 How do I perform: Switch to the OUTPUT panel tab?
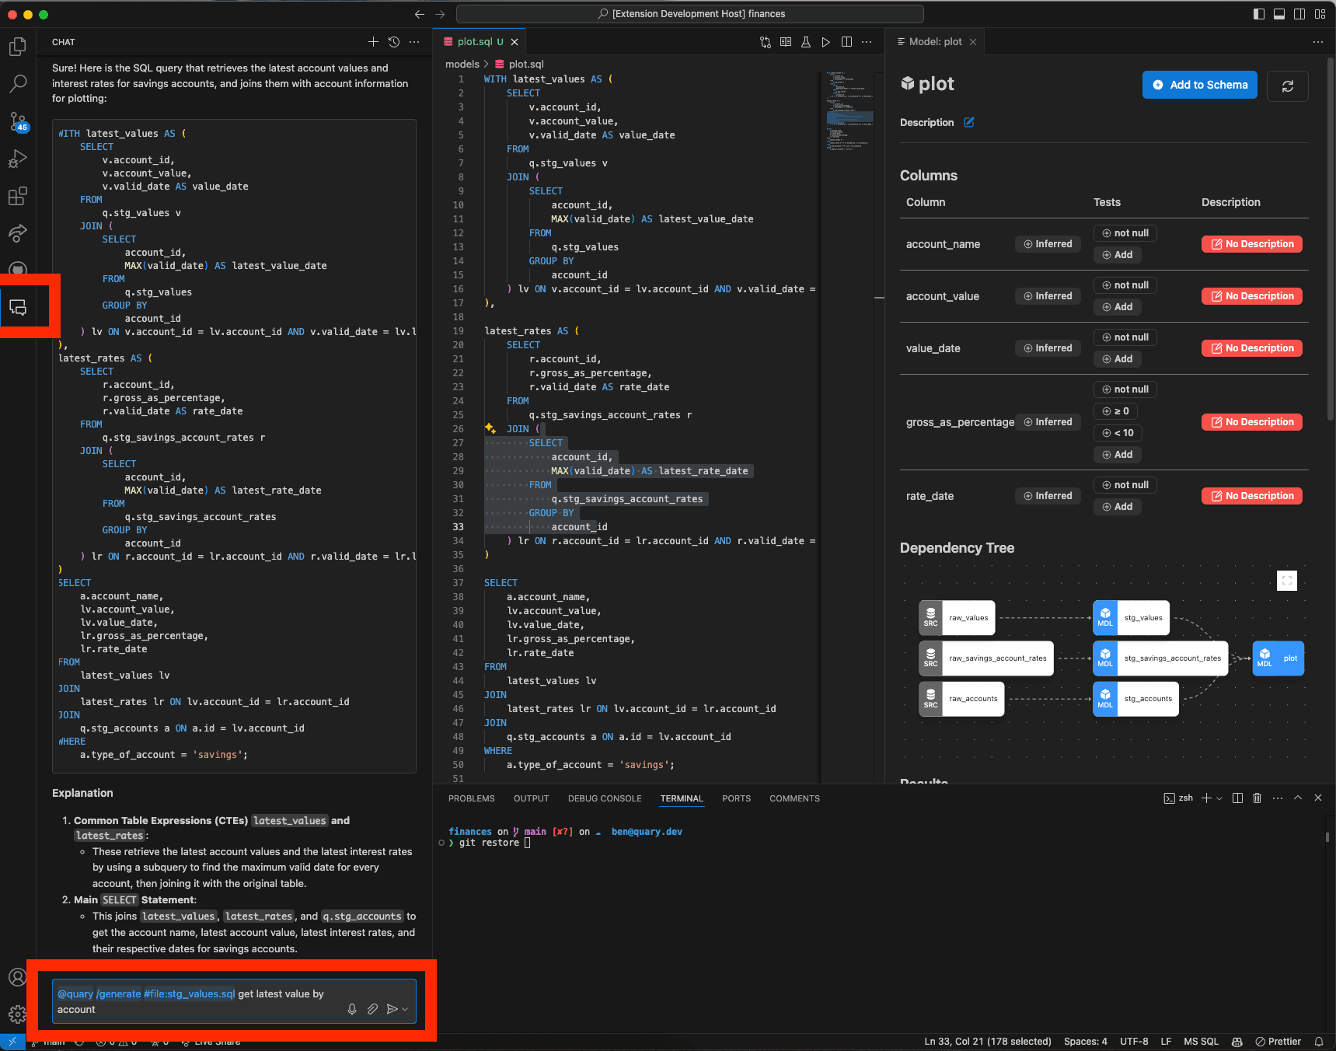[x=531, y=798]
